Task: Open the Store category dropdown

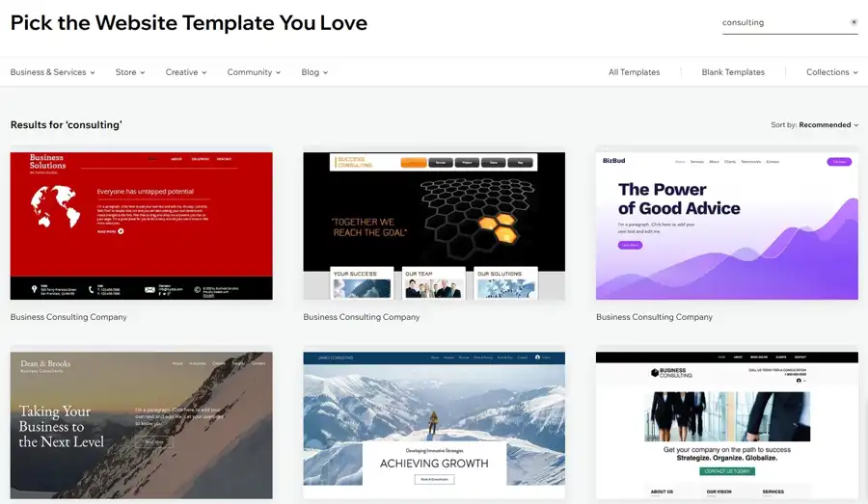Action: (x=130, y=72)
